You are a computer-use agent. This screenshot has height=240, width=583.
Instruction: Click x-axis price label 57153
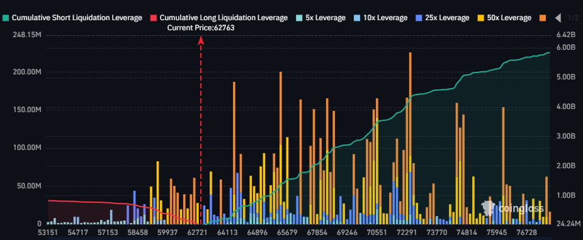point(108,233)
